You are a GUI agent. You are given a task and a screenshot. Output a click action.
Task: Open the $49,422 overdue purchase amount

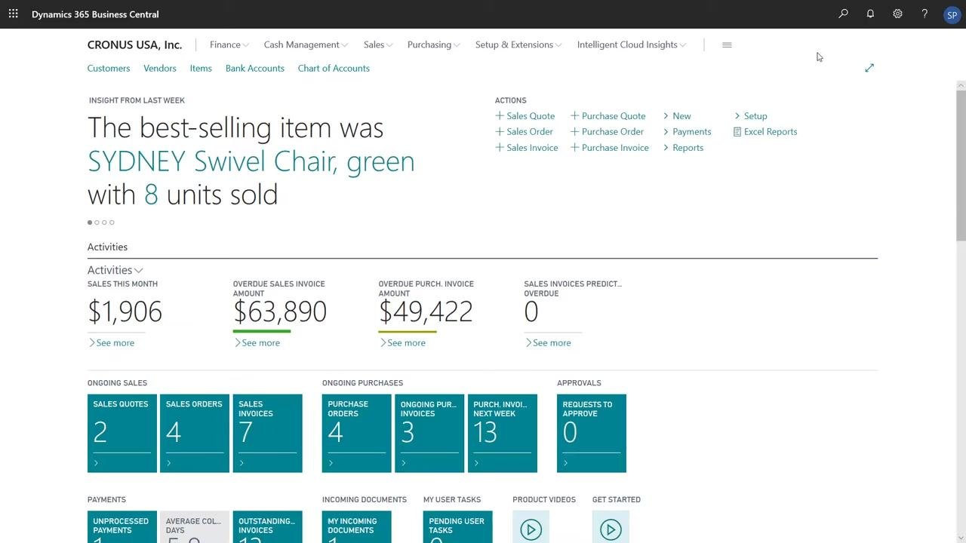(426, 311)
